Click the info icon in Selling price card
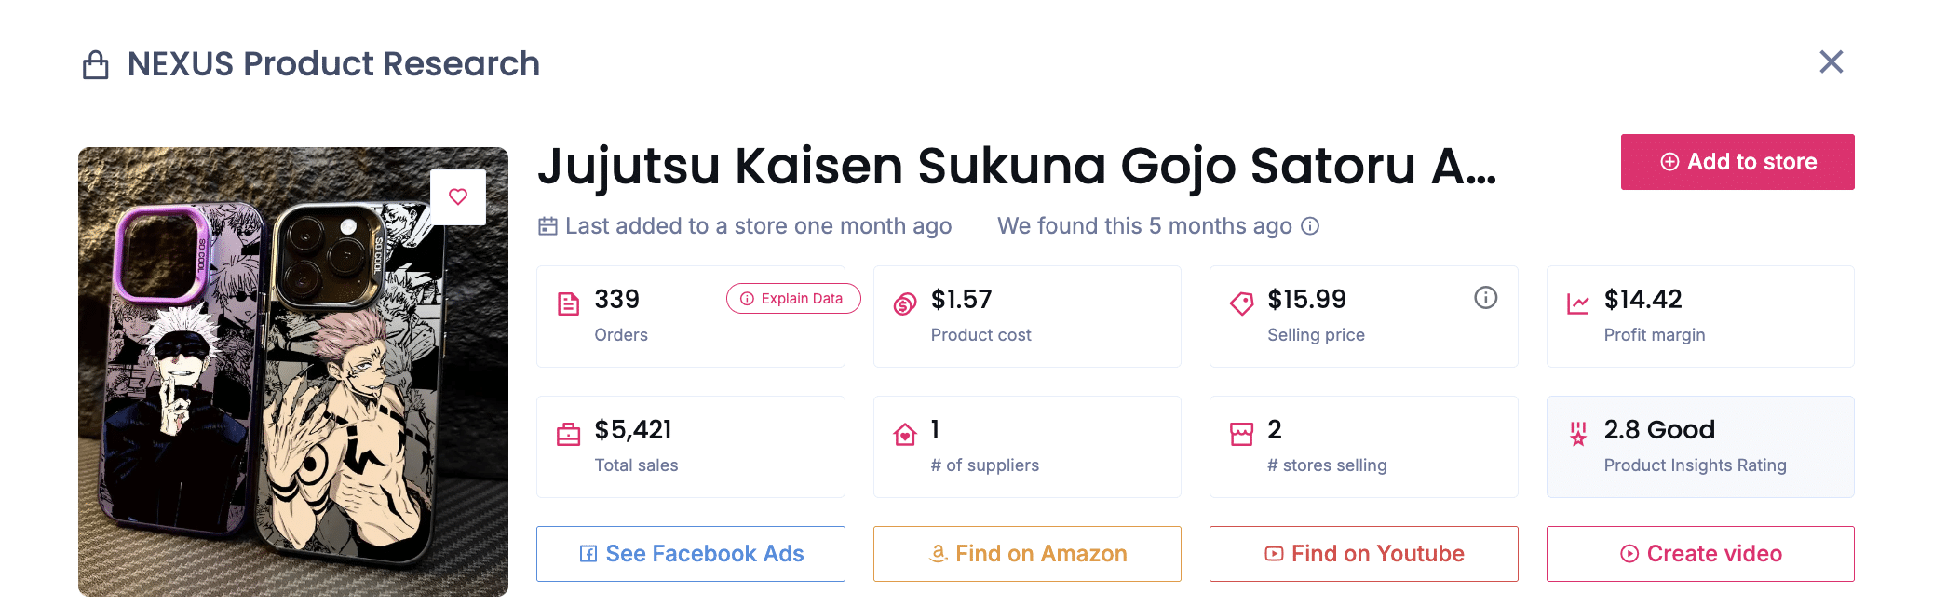 coord(1485,298)
